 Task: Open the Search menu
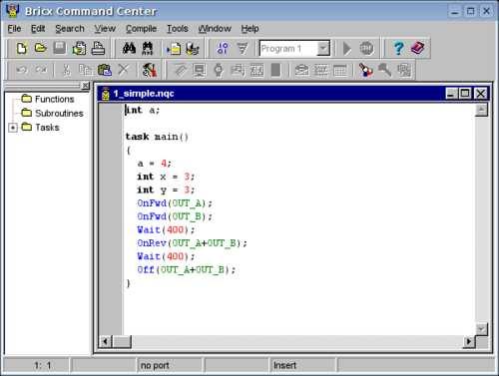click(x=70, y=29)
